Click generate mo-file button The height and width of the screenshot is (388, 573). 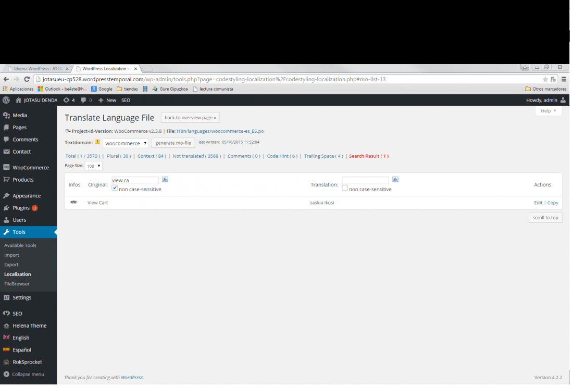click(x=175, y=144)
